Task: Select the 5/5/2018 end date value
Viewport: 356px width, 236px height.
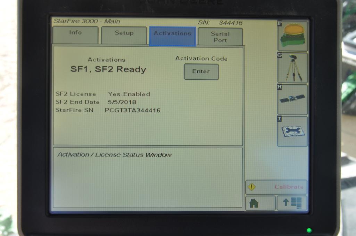Action: pos(122,102)
